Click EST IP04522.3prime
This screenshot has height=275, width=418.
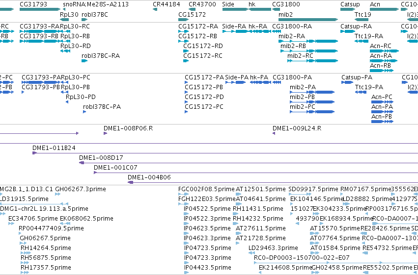tap(207, 219)
